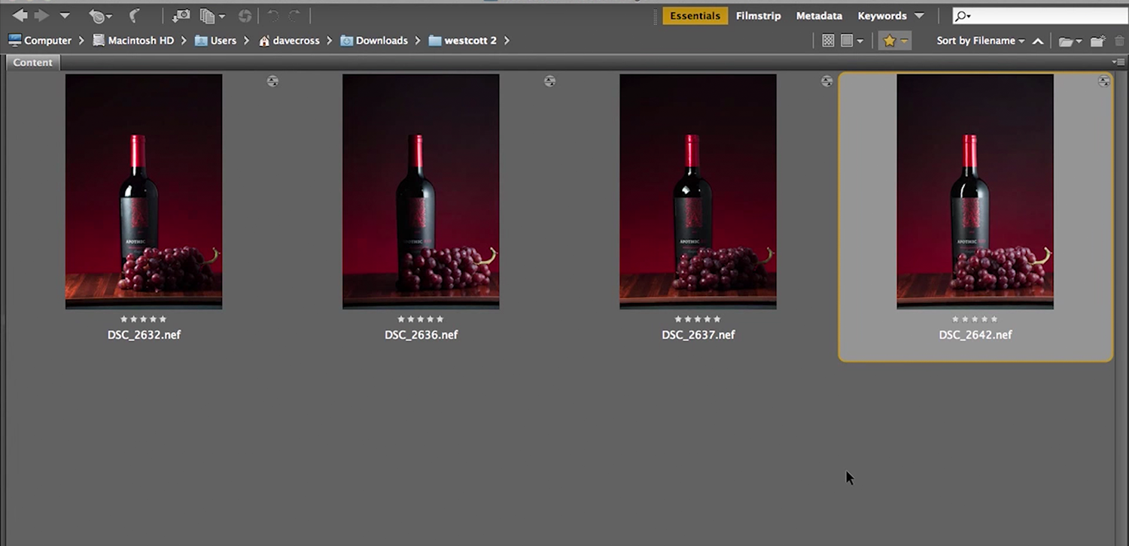This screenshot has height=546, width=1129.
Task: Enable thumbnail lock grid view
Action: 847,41
